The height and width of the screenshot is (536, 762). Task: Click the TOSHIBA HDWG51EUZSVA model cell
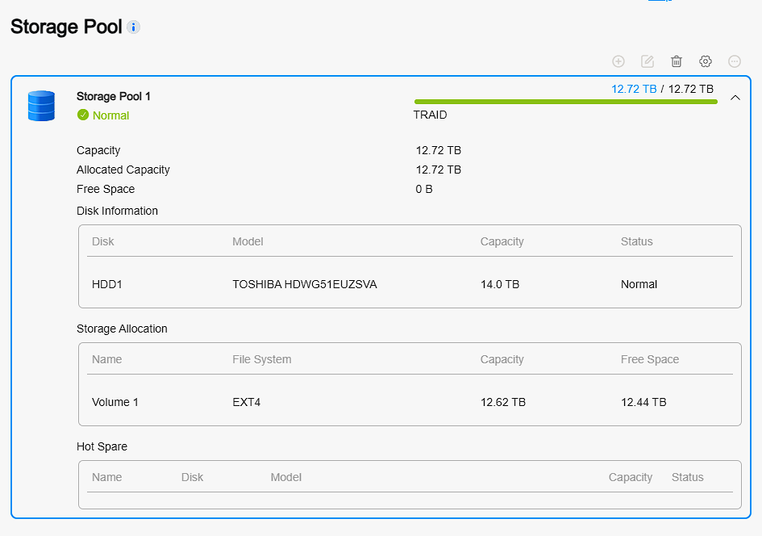[305, 284]
